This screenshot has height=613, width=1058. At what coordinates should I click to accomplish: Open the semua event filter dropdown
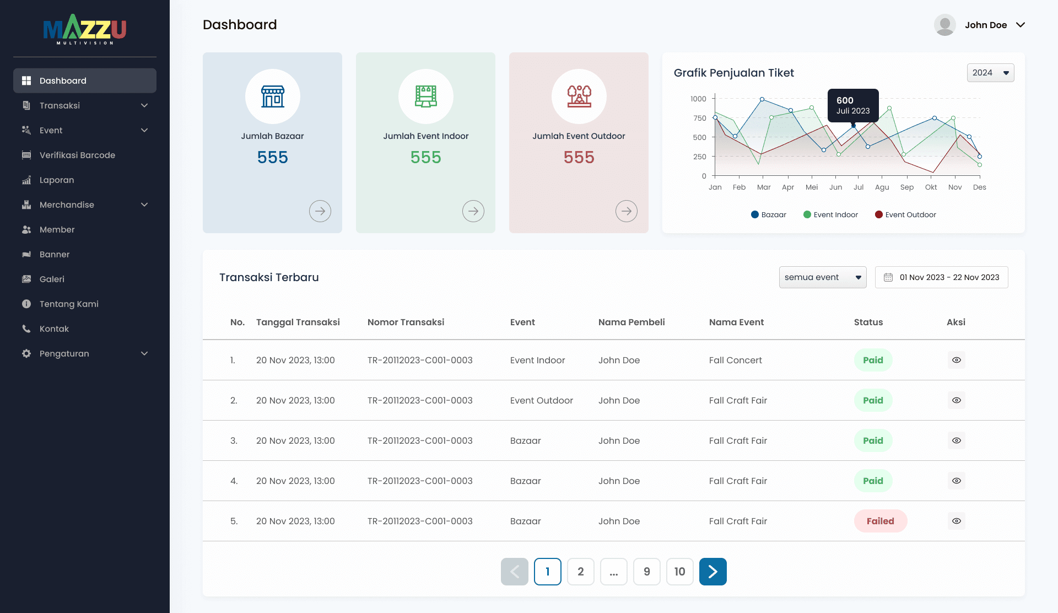click(822, 277)
